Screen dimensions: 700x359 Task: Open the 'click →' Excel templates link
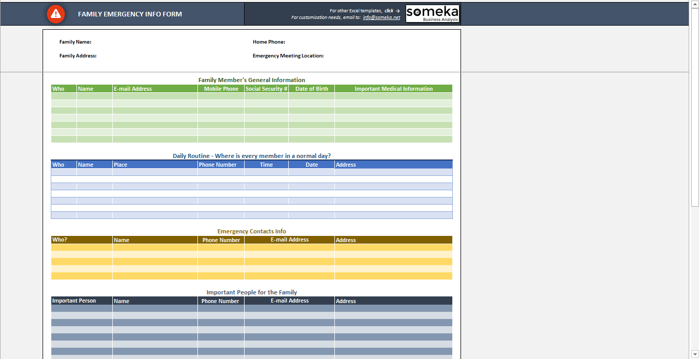pyautogui.click(x=392, y=11)
